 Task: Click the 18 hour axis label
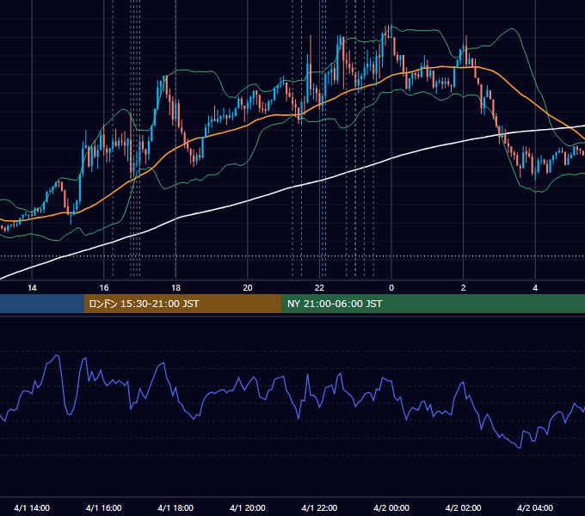(x=175, y=288)
